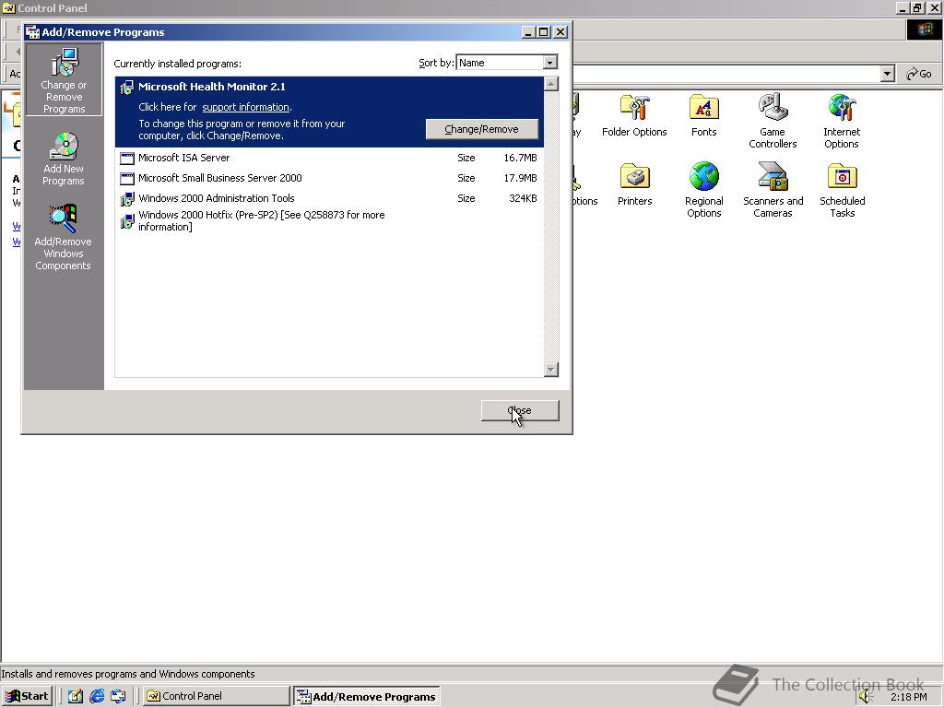Click the Microsoft Health Monitor 2.1 title text
This screenshot has width=944, height=708.
[212, 87]
